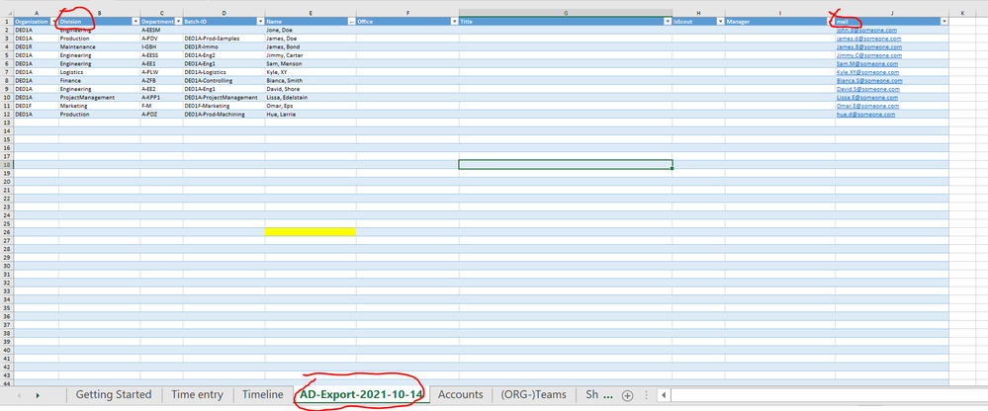988x411 pixels.
Task: Click the 'Jone, Doe' name cell
Action: click(311, 30)
